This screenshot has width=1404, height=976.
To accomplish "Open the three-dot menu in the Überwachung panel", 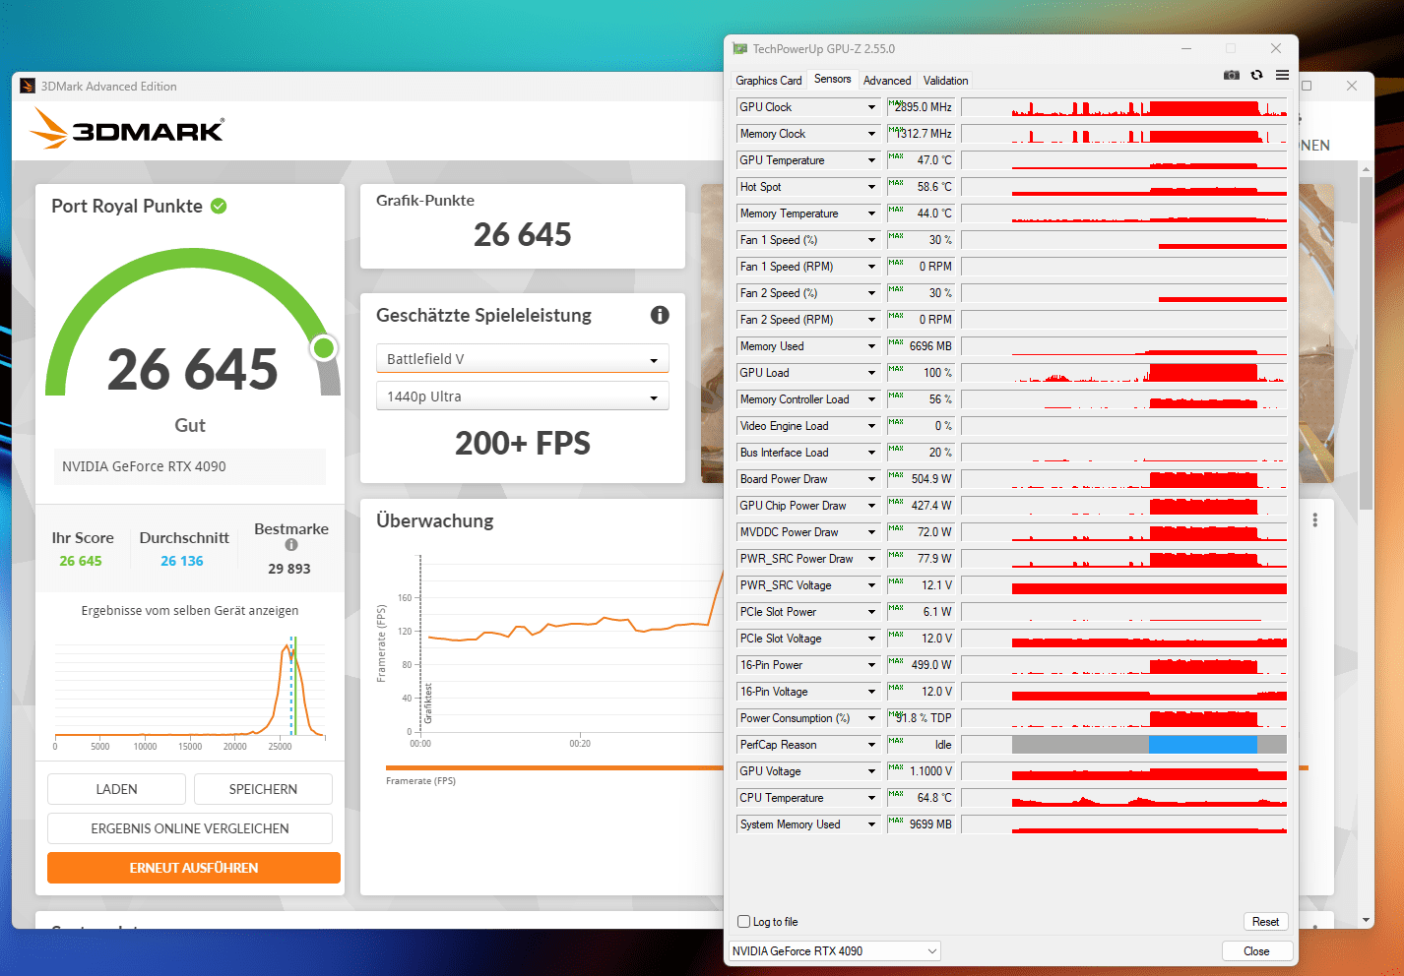I will tap(1314, 519).
